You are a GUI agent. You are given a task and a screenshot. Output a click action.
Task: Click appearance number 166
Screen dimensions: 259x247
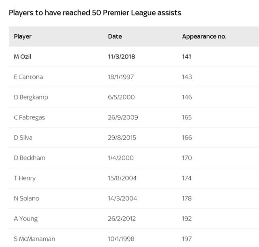(187, 138)
